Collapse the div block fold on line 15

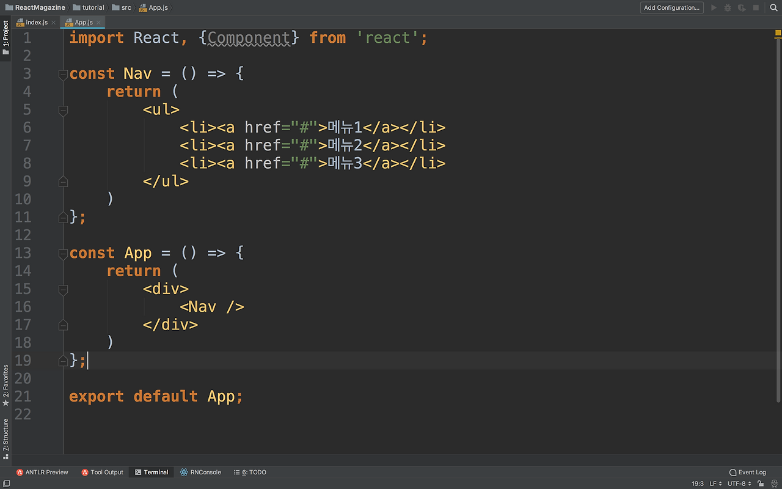(x=62, y=289)
